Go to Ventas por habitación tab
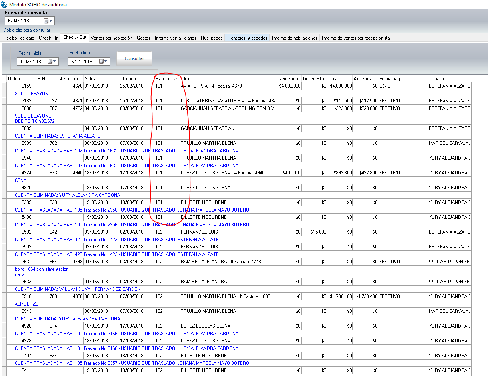 point(111,38)
